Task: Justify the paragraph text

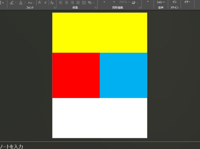Action: 78,2
